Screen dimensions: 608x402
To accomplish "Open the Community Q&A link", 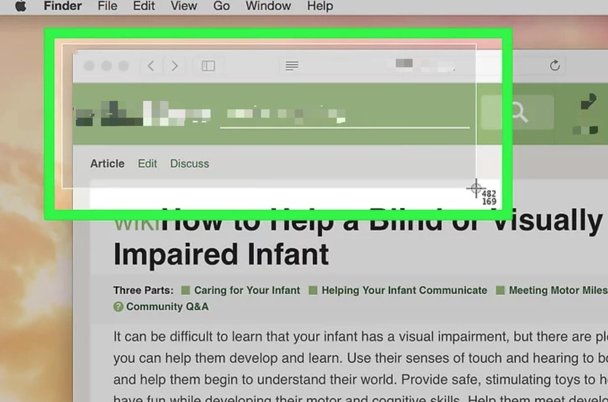I will click(167, 307).
